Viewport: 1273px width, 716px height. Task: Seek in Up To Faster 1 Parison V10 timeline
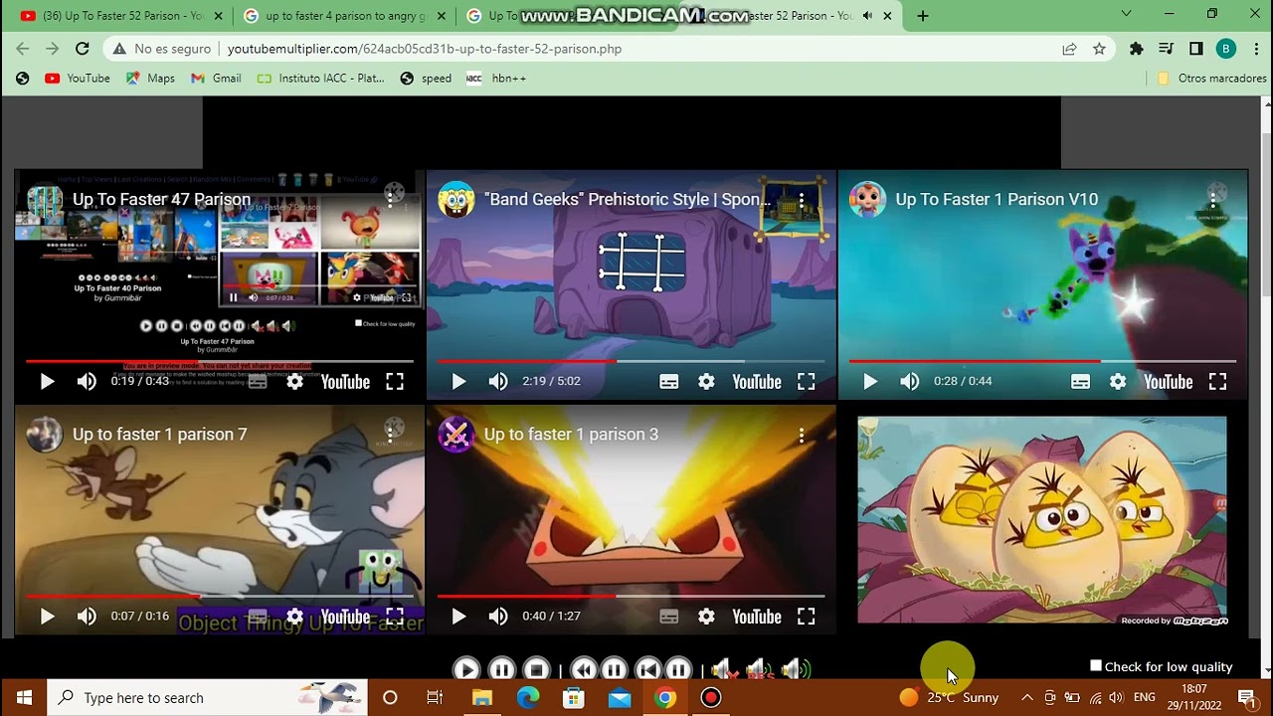point(1043,361)
